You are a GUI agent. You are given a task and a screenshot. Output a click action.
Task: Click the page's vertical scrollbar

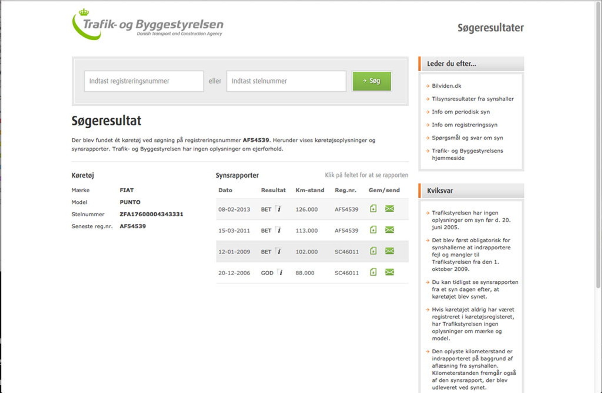[598, 144]
